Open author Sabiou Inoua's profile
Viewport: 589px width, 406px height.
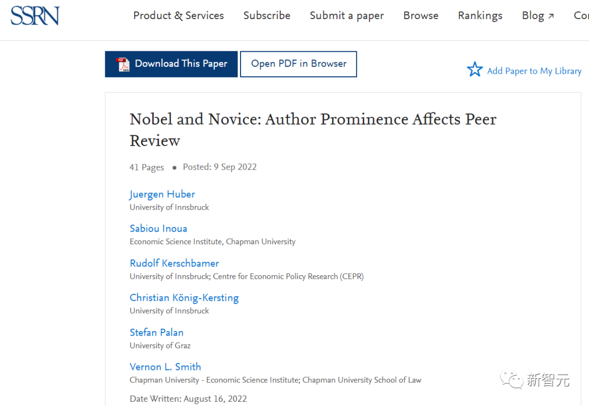click(x=158, y=228)
